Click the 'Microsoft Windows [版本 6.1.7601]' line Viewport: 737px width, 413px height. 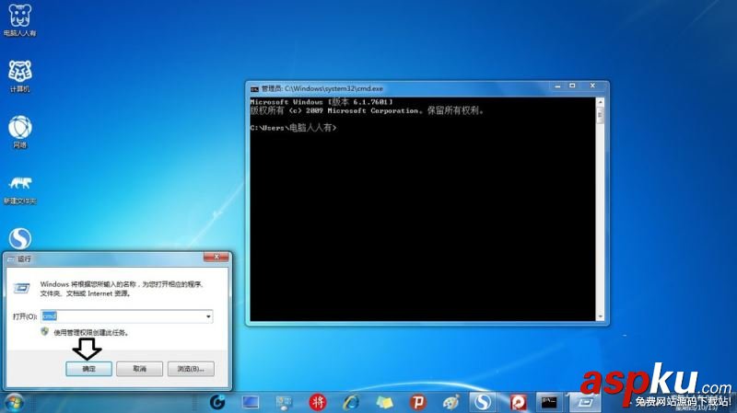pos(322,102)
